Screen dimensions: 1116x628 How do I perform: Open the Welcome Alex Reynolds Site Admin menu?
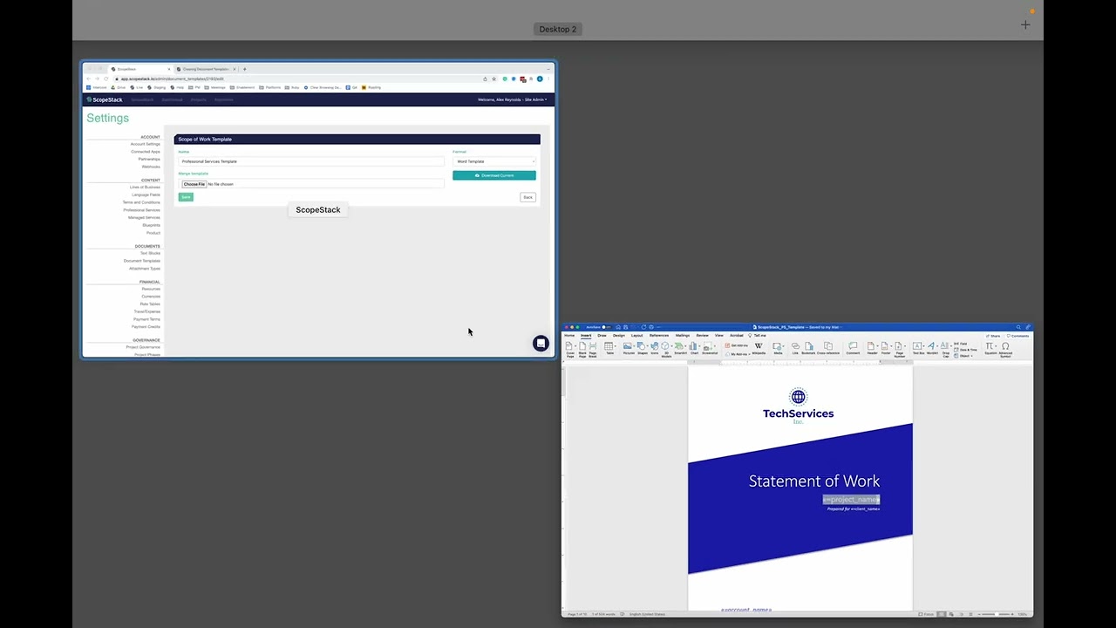[513, 99]
